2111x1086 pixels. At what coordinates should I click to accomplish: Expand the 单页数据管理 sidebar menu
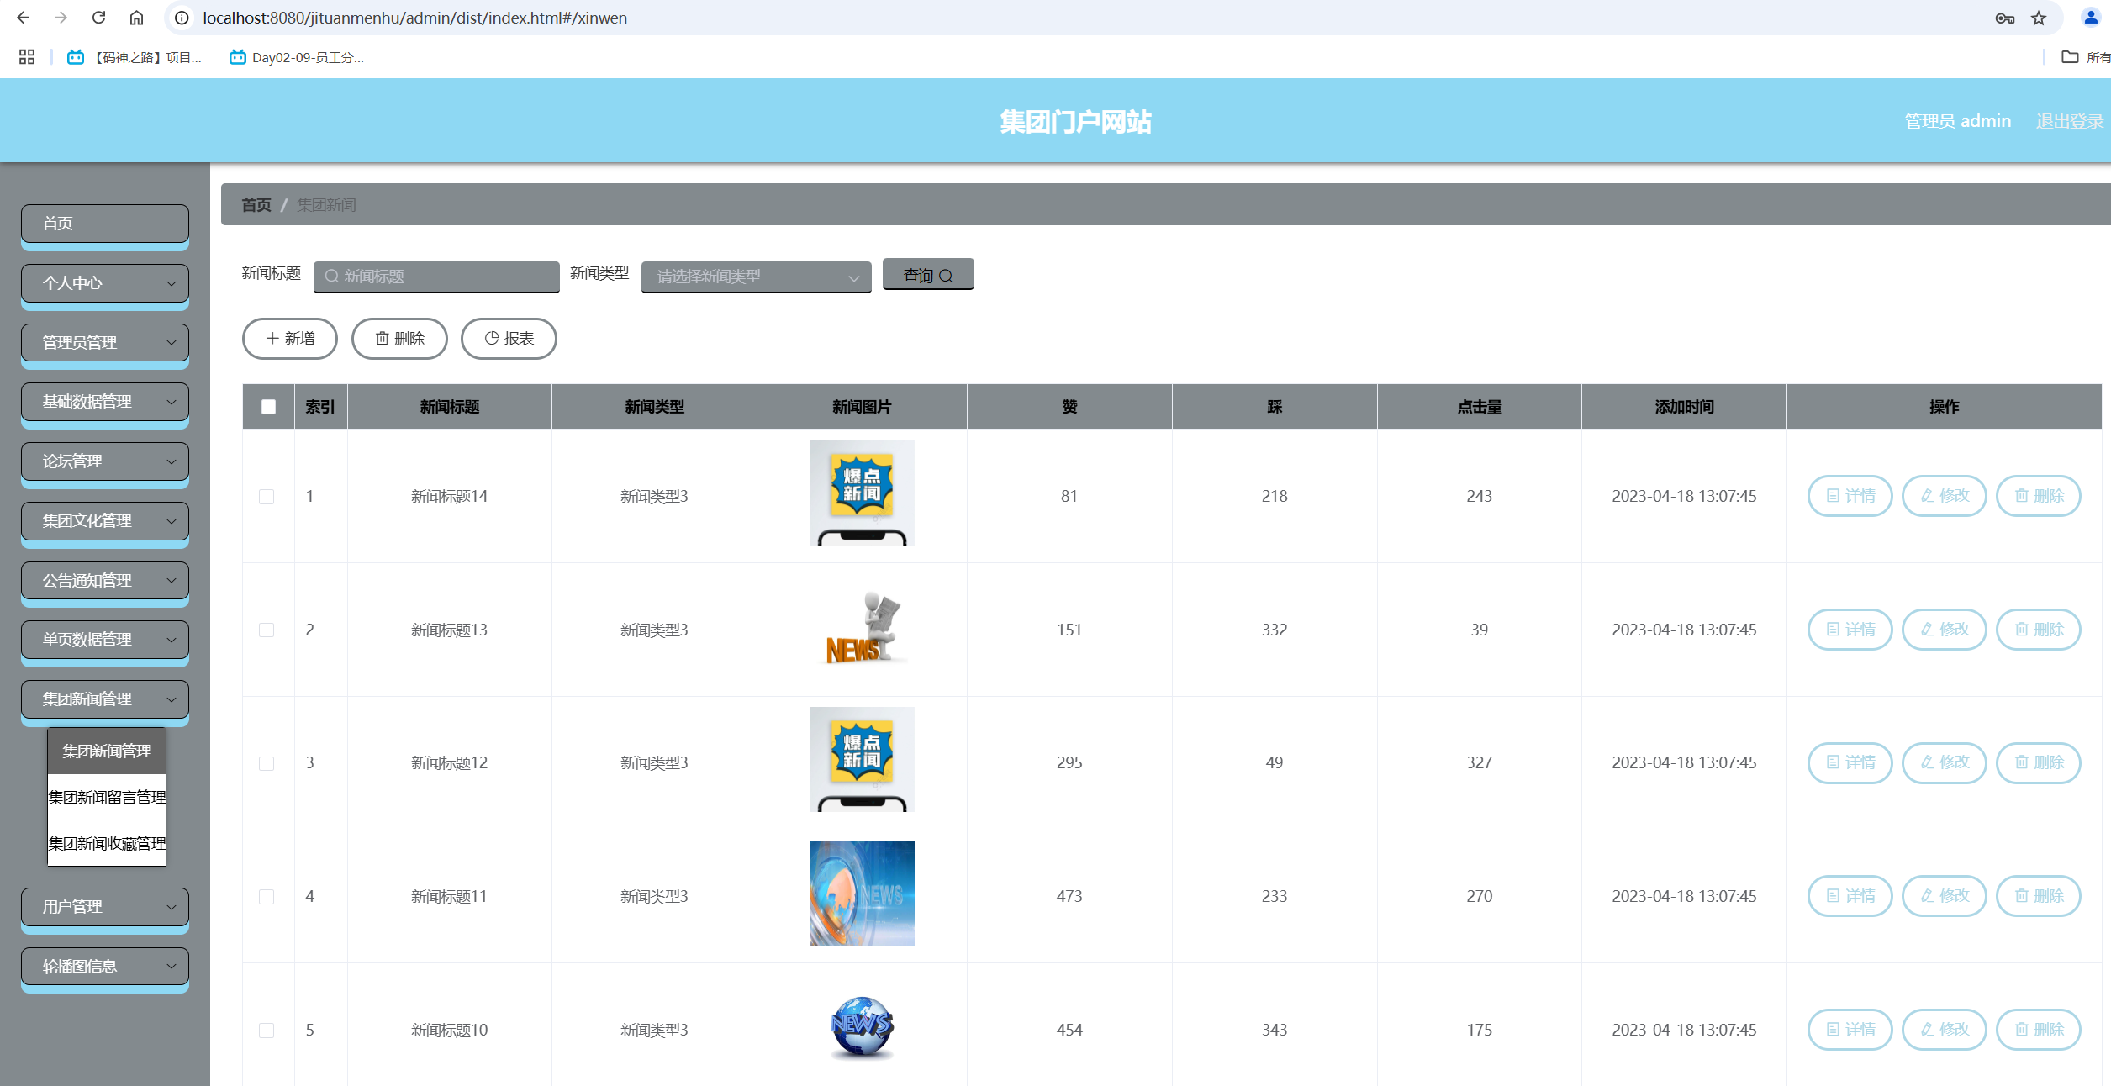tap(105, 640)
